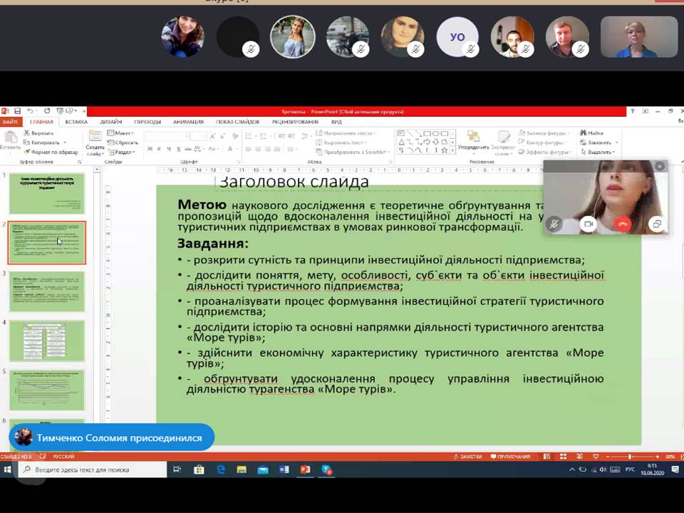Close the floating video call window
The width and height of the screenshot is (684, 513).
point(659,166)
